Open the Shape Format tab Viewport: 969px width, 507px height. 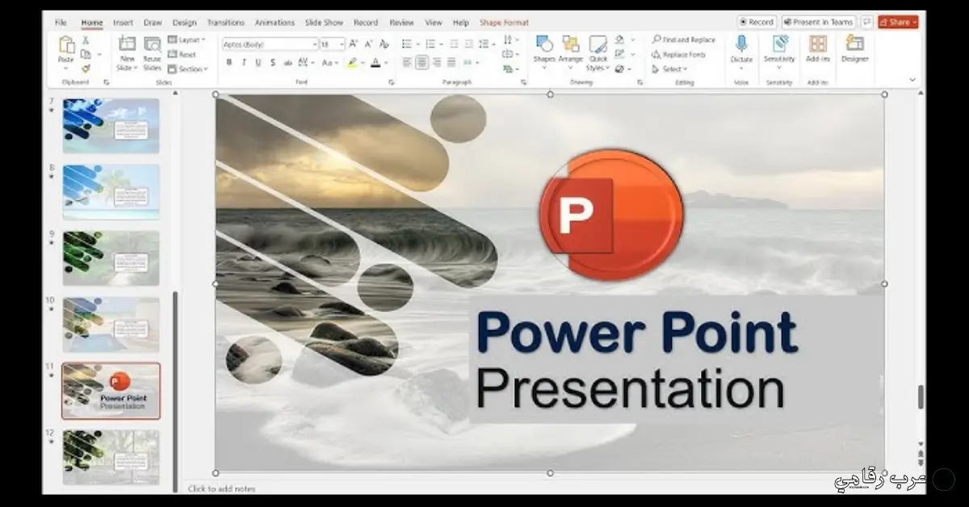click(504, 23)
